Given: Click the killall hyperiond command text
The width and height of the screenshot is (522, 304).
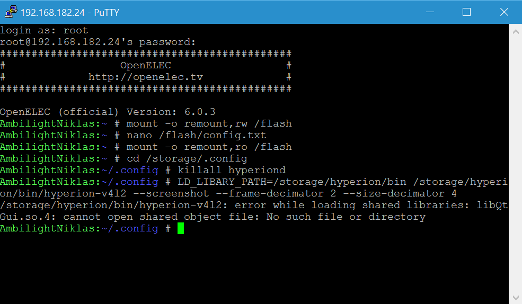Looking at the screenshot, I should tap(232, 171).
